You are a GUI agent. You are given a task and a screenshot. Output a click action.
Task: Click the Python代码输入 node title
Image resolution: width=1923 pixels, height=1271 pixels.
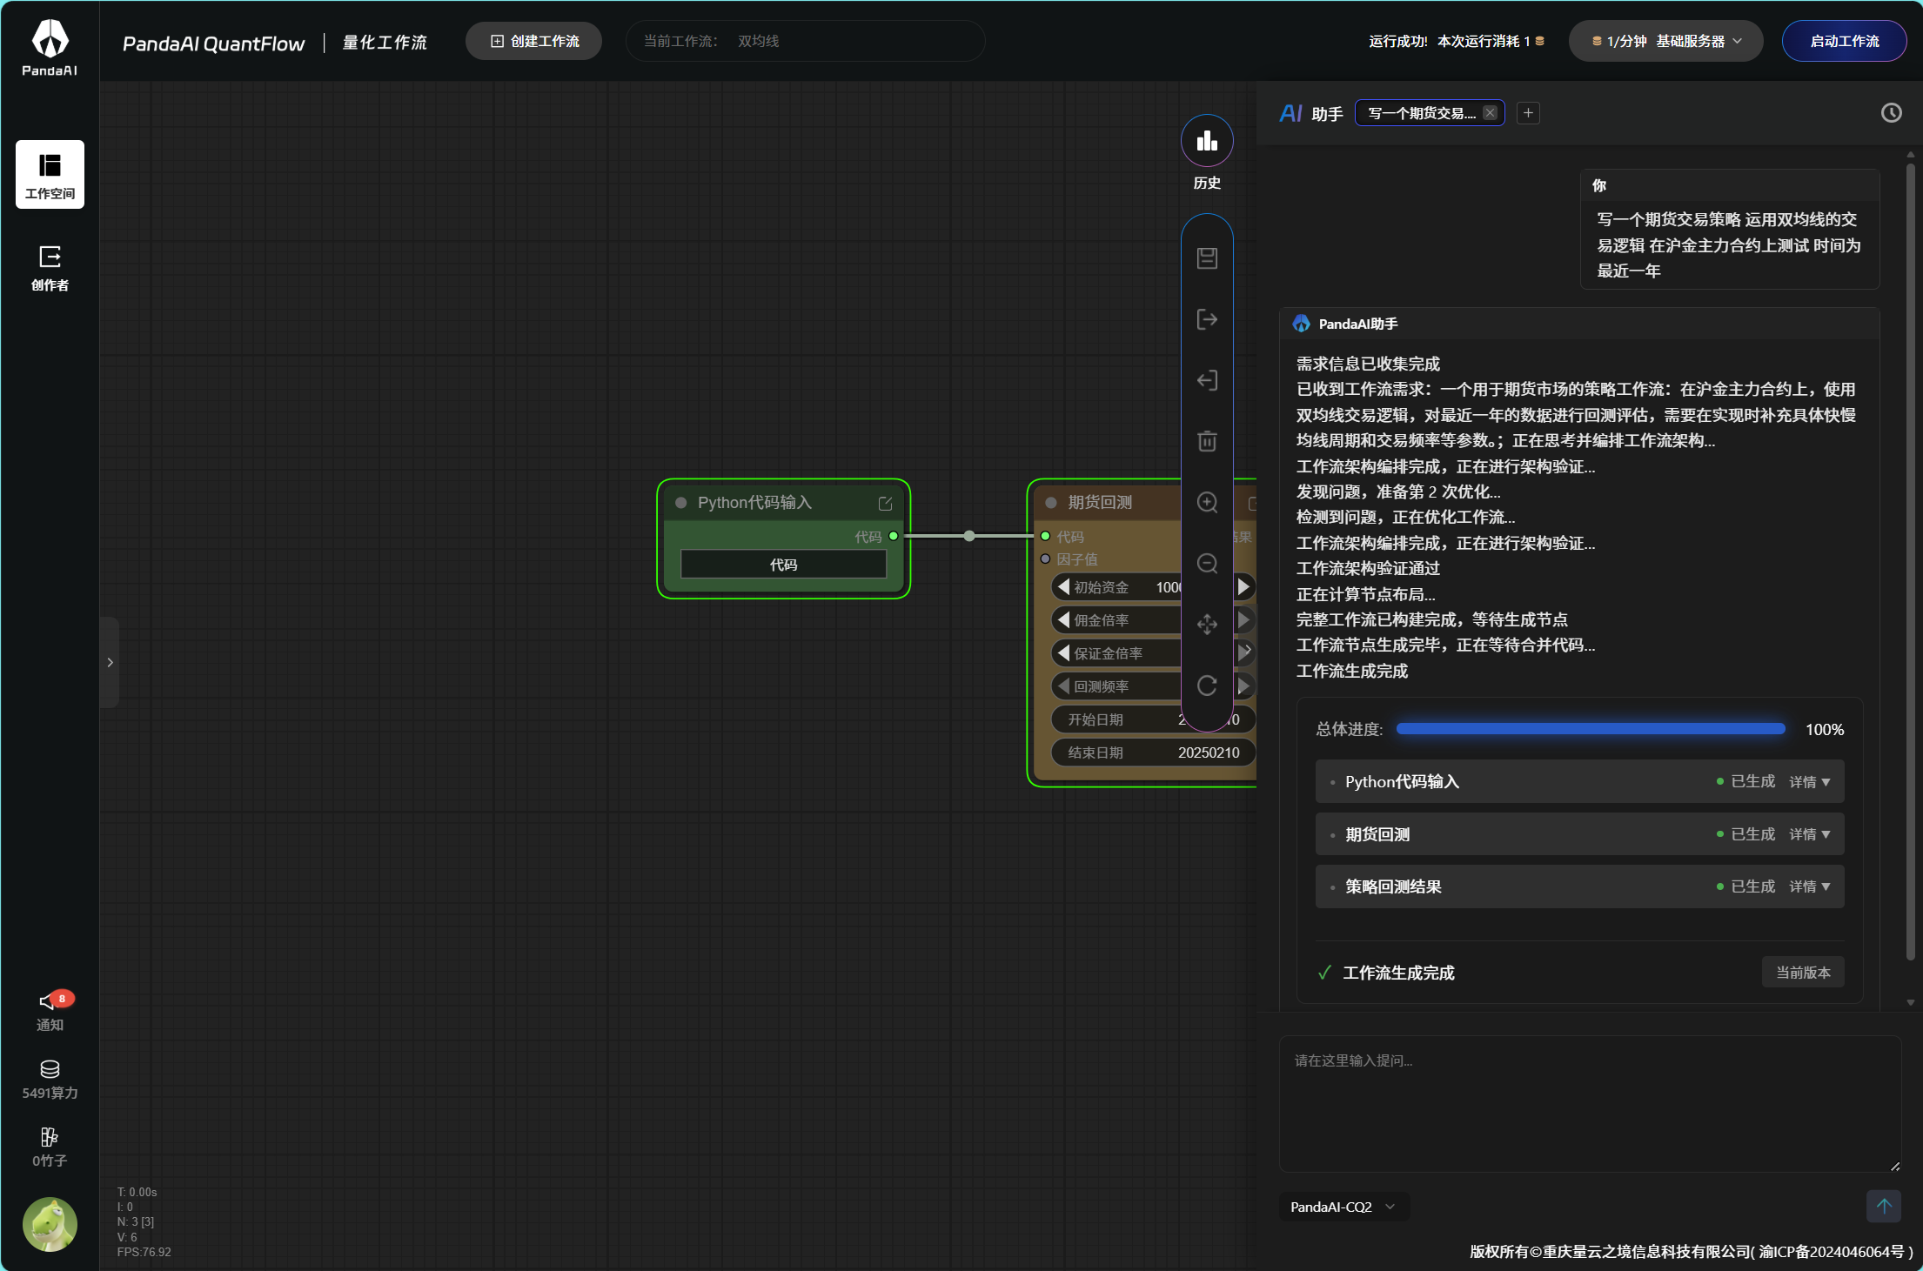[754, 503]
